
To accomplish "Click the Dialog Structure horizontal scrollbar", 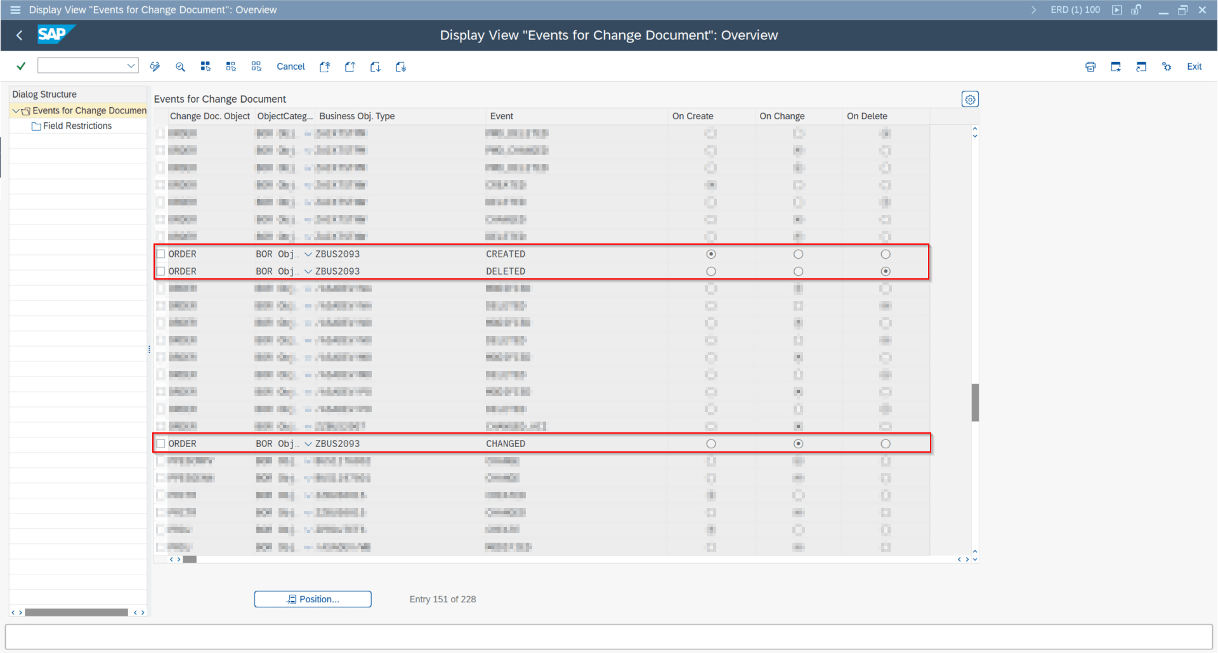I will (76, 612).
